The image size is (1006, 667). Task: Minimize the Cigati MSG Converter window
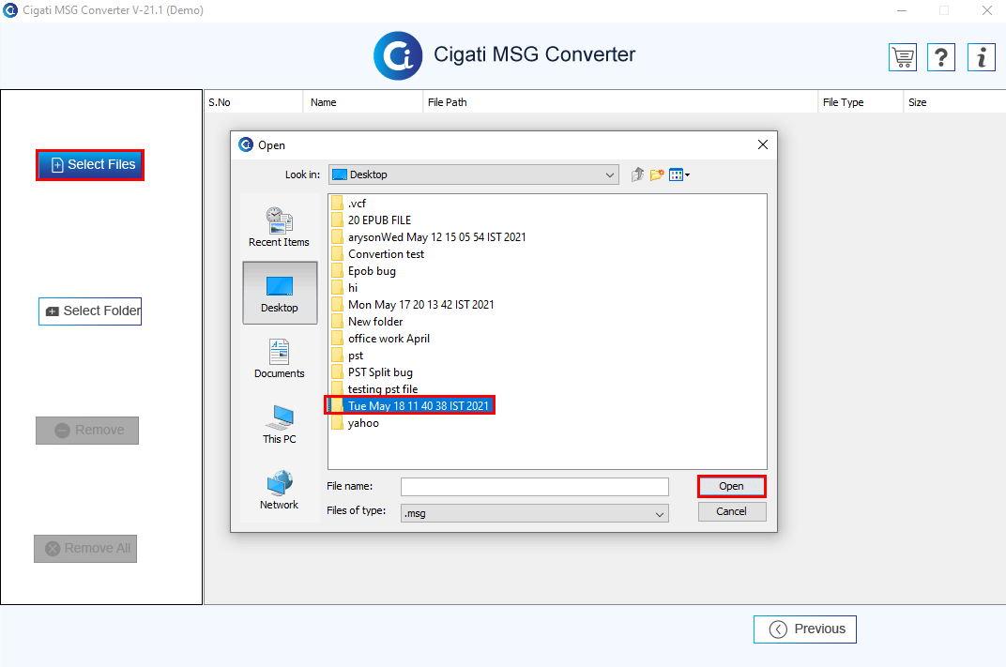(x=902, y=10)
